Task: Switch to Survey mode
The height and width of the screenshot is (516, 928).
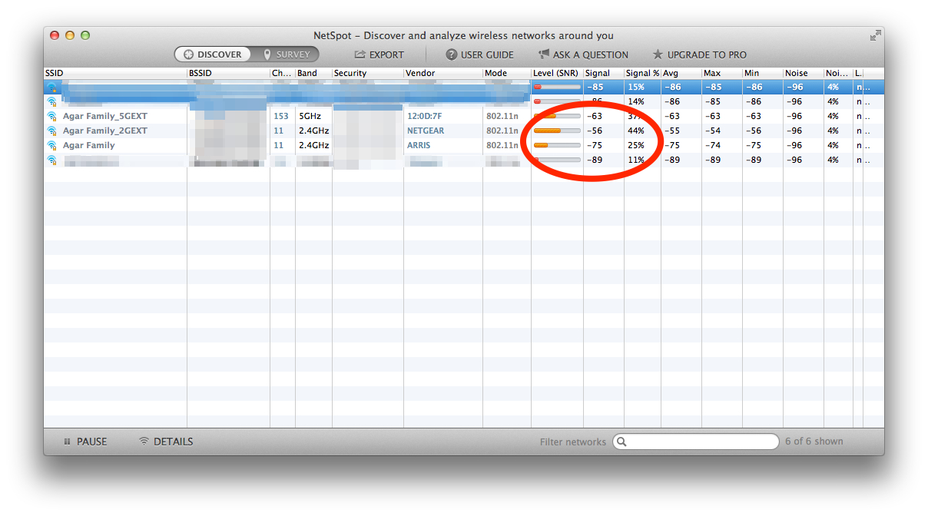Action: pos(286,55)
